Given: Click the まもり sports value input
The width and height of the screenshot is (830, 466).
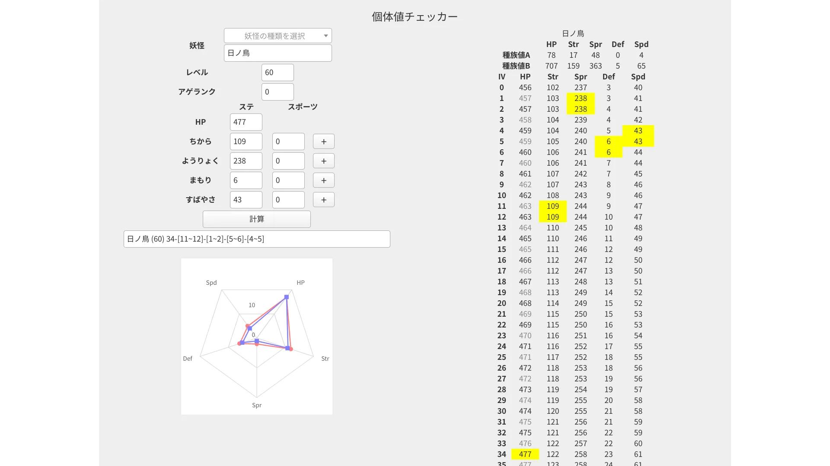Looking at the screenshot, I should coord(288,180).
